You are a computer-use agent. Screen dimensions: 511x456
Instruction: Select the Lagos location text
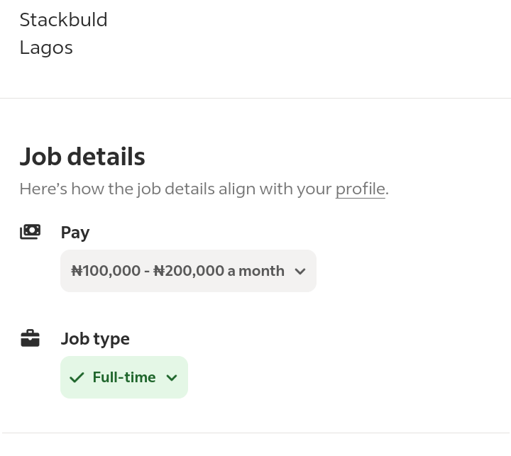46,48
